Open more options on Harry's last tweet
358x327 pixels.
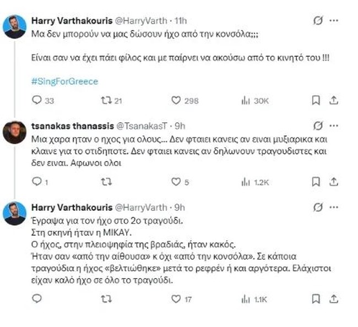click(334, 207)
